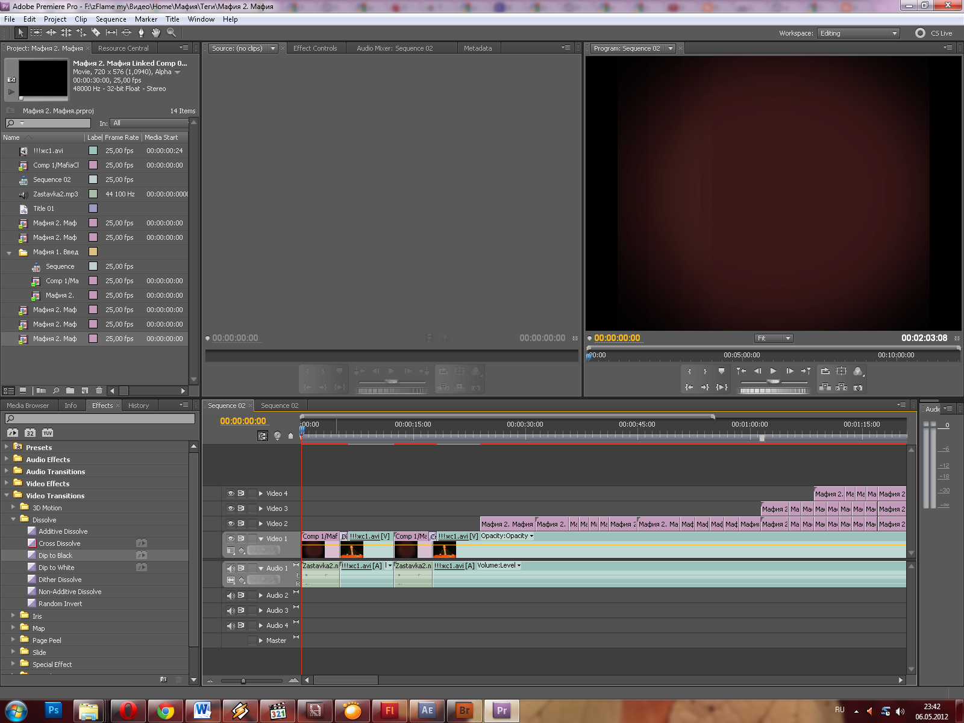The width and height of the screenshot is (964, 723).
Task: Select Cross Dissolve transition
Action: tap(59, 543)
